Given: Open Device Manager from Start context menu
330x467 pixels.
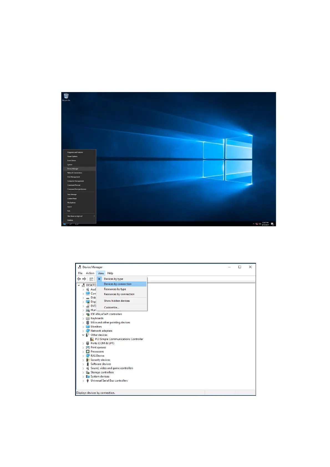Looking at the screenshot, I should coord(80,169).
